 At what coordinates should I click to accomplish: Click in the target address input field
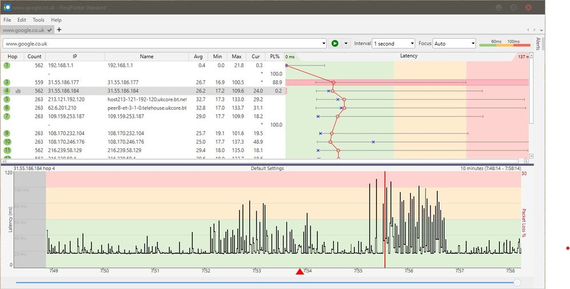pyautogui.click(x=160, y=43)
